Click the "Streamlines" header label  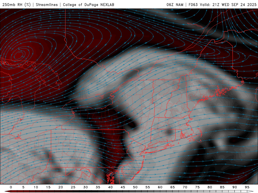pos(47,5)
